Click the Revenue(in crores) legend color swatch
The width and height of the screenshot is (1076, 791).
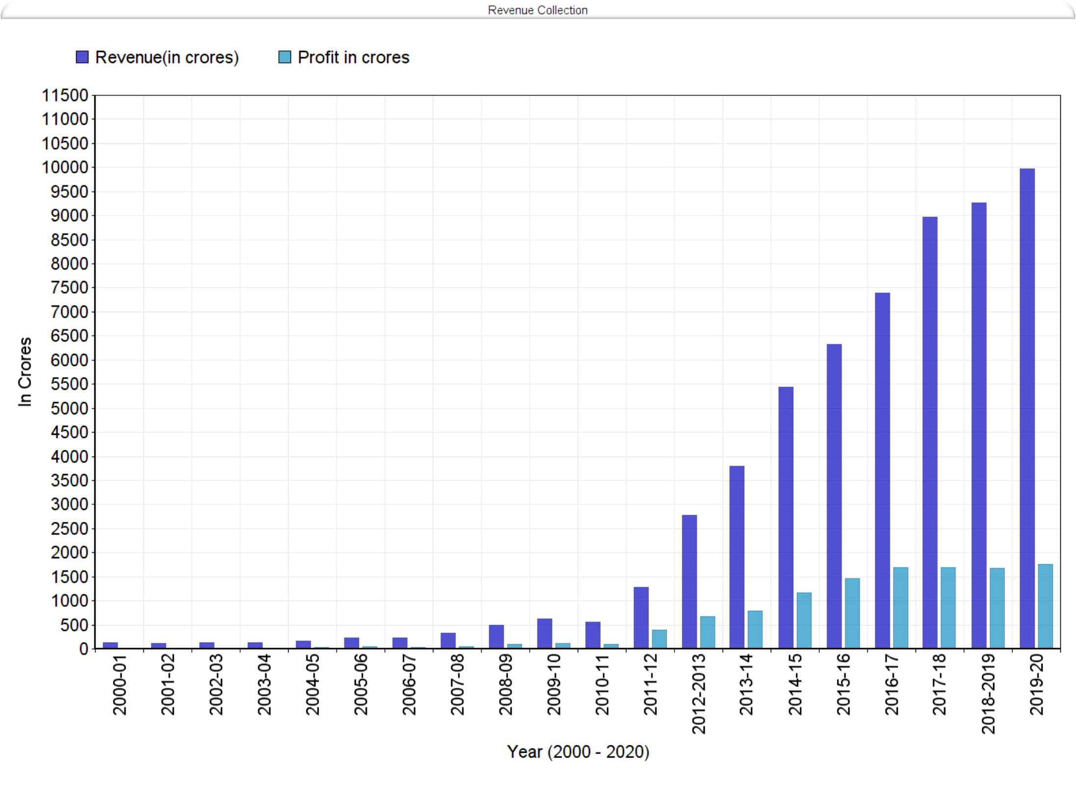click(82, 57)
